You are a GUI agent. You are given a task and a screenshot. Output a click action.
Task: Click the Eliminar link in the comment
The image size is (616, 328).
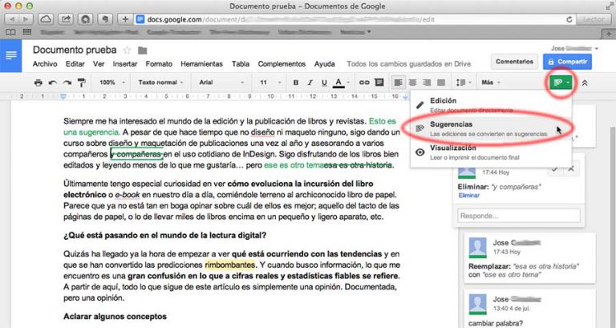click(x=468, y=195)
